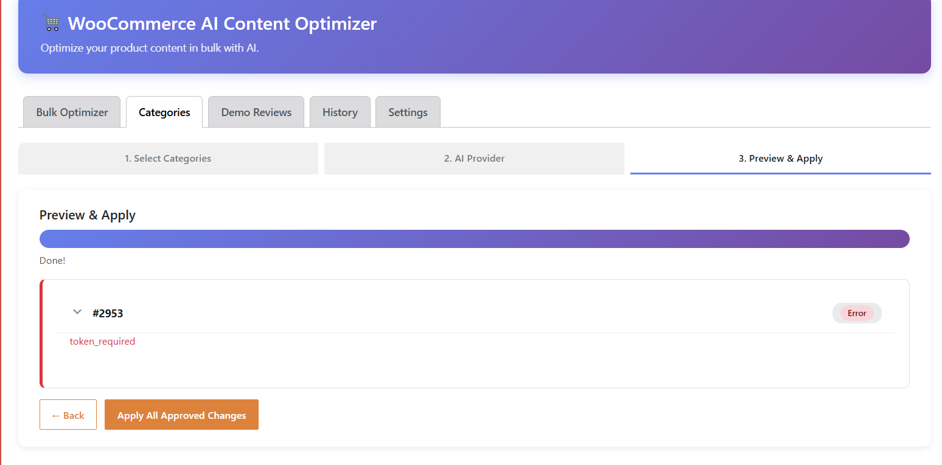Click the completed progress bar
942x465 pixels.
click(x=475, y=239)
